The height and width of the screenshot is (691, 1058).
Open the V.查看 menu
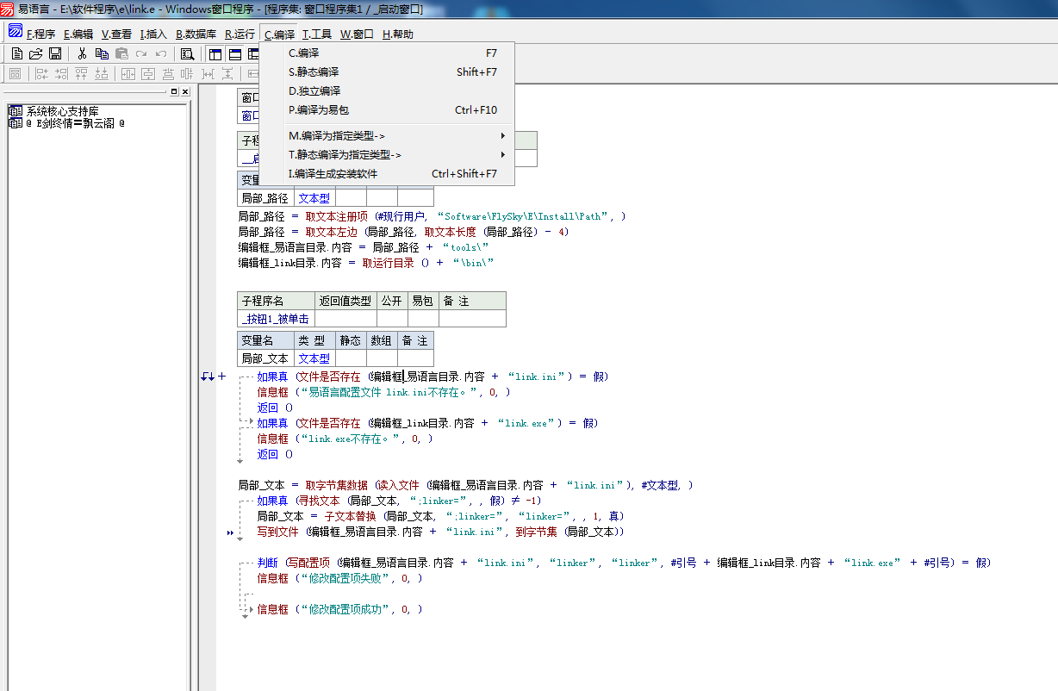tap(116, 34)
